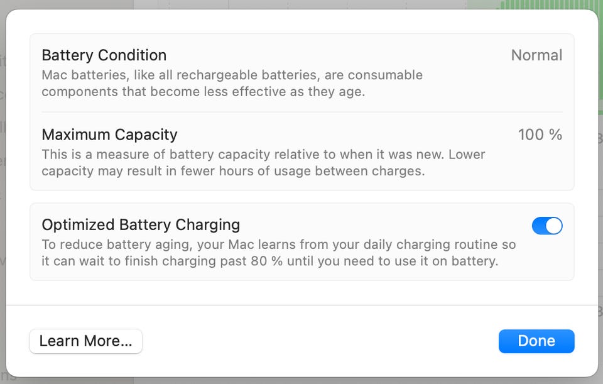This screenshot has height=384, width=603.
Task: Click the dimmed sidebar area left of dialog
Action: coord(3,189)
